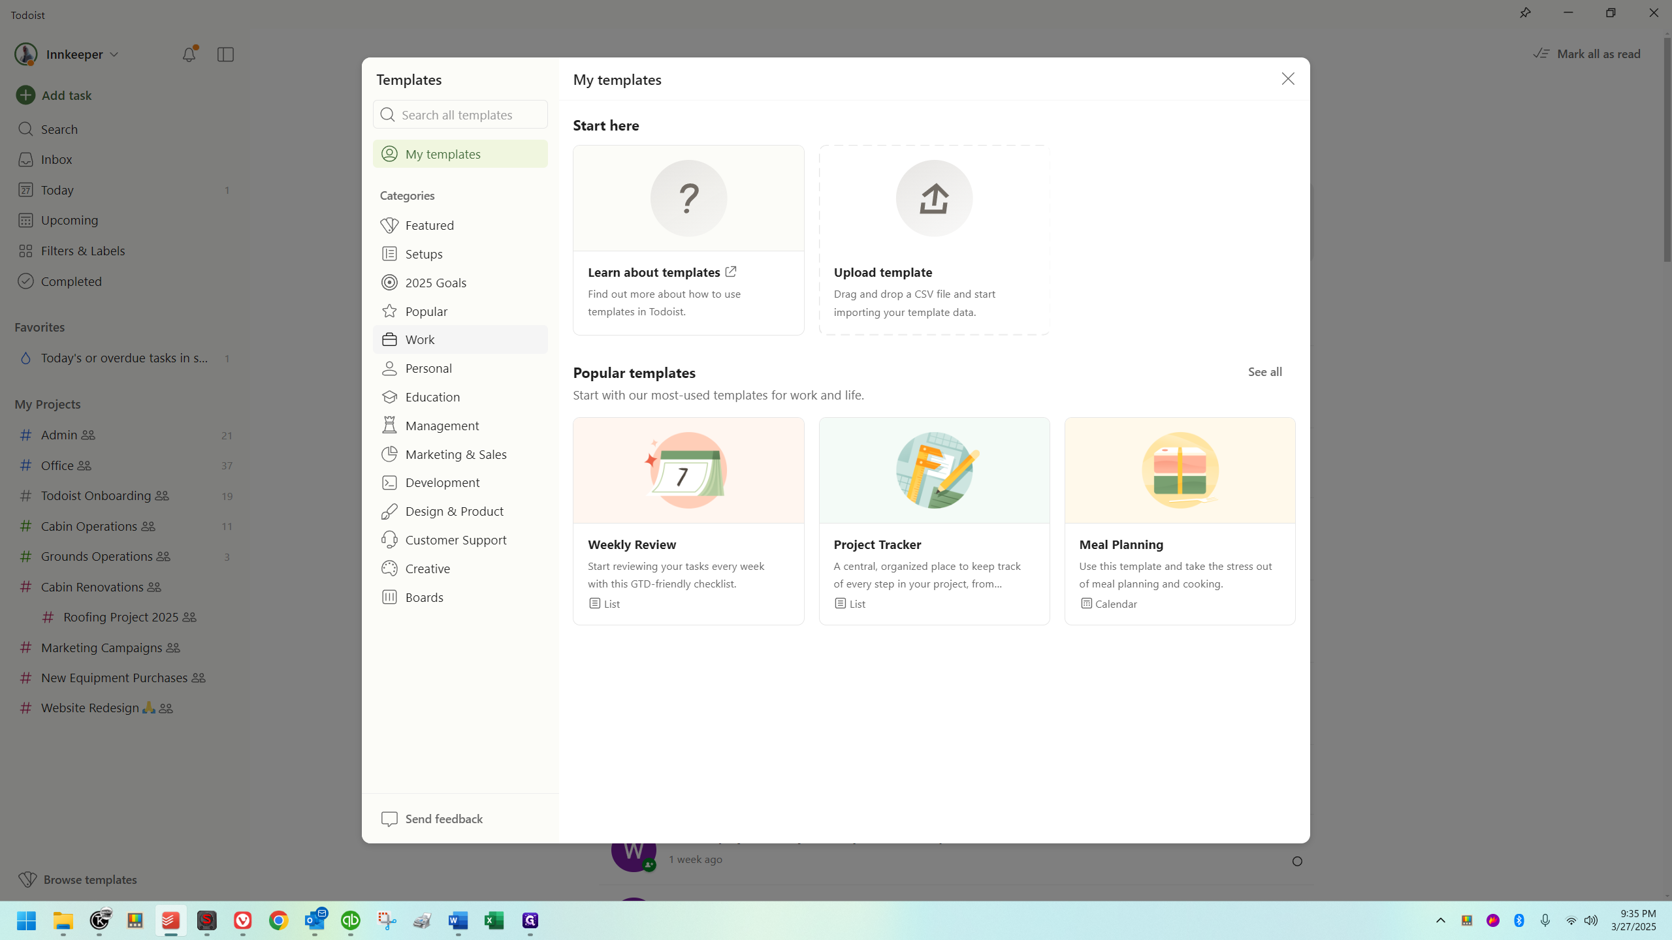
Task: Select the Design & Product category
Action: point(460,511)
